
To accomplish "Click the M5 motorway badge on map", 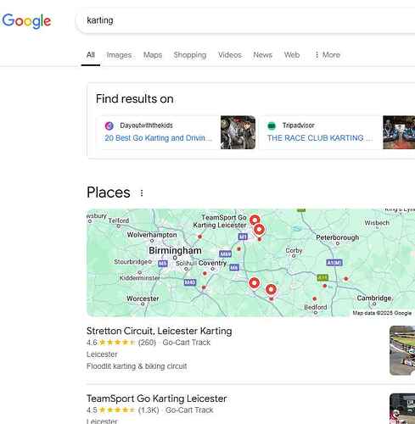I will point(163,264).
